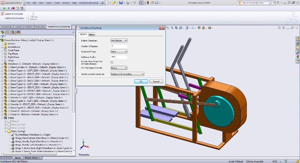Viewport: 300px width, 163px height.
Task: Expand the Mate_Config1 folder
Action: click(x=6, y=125)
